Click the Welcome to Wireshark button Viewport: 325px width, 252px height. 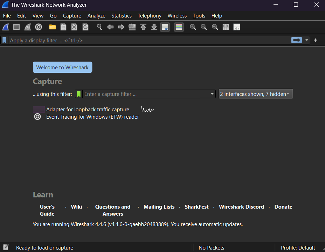(62, 67)
